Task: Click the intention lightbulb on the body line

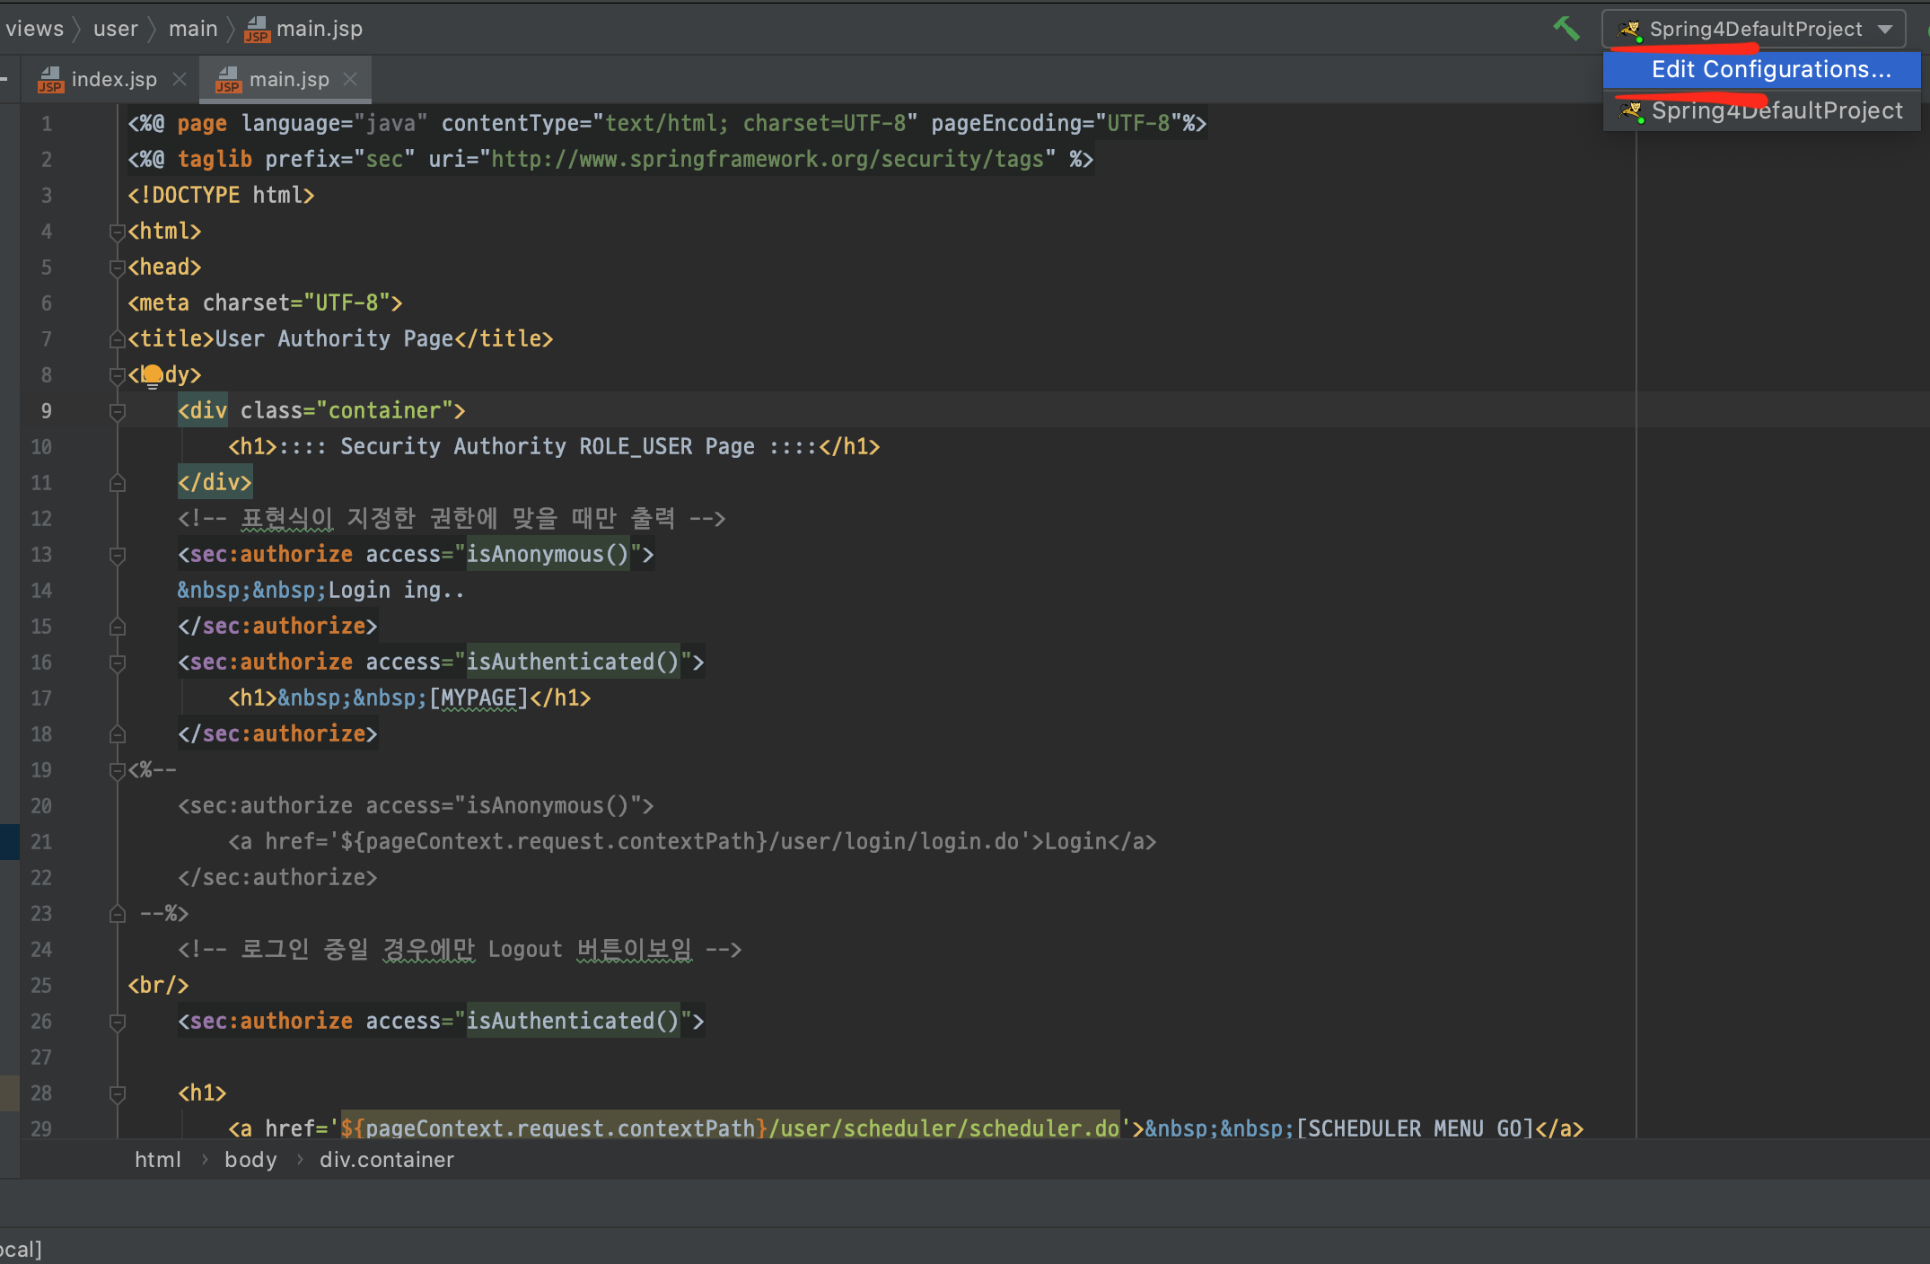Action: point(153,374)
